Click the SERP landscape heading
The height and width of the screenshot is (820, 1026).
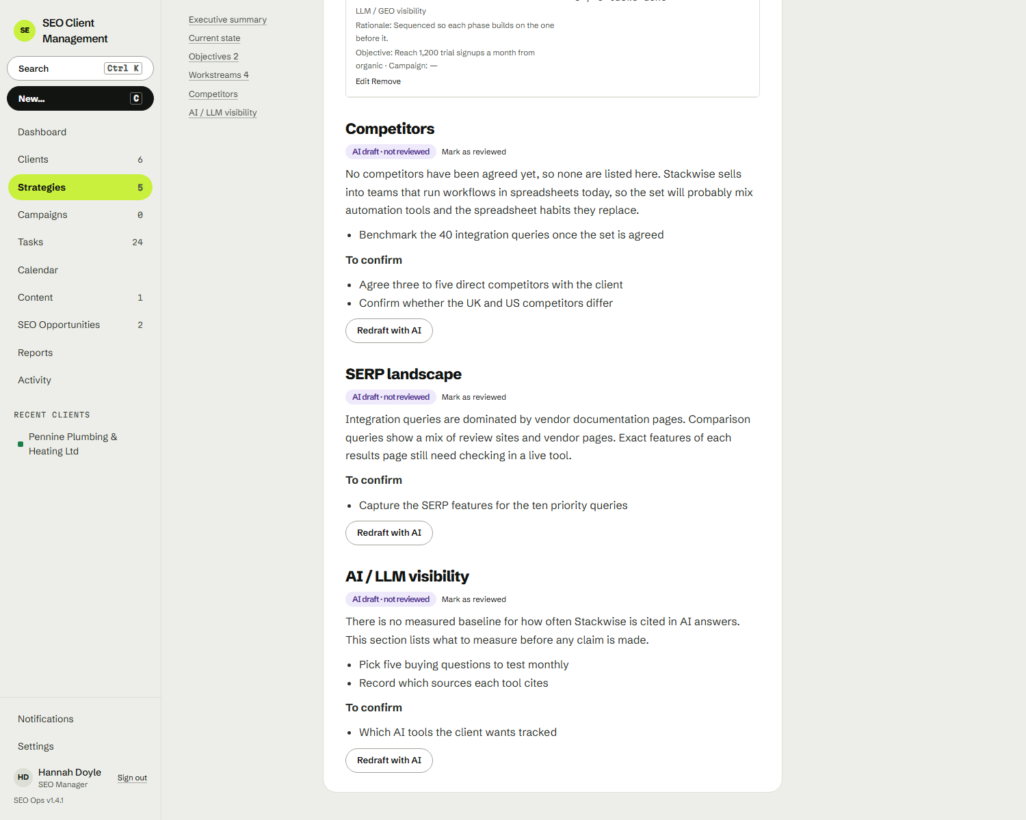click(x=404, y=374)
